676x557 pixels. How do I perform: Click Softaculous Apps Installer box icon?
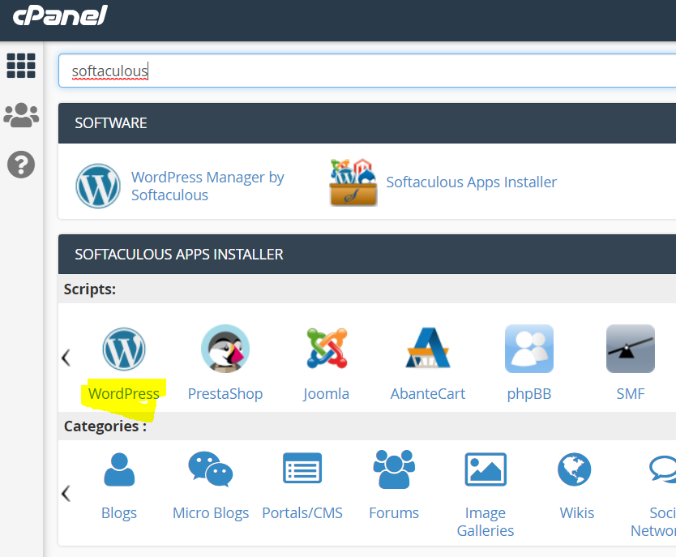[353, 182]
